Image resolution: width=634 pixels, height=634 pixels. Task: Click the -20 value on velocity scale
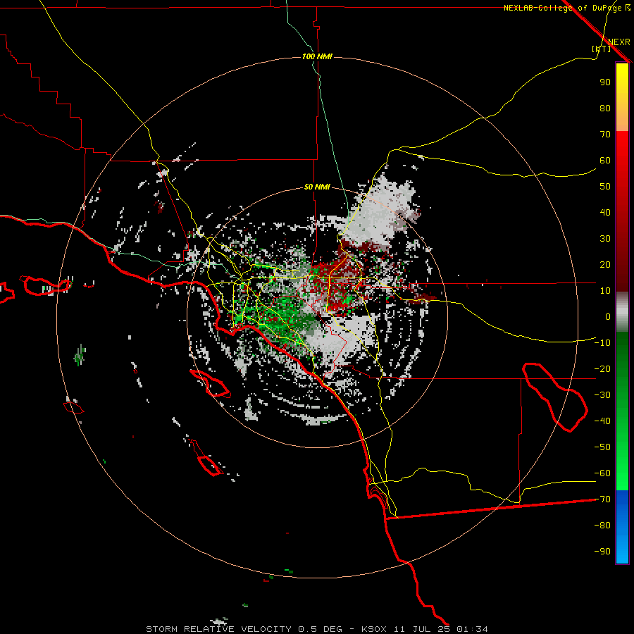(602, 368)
